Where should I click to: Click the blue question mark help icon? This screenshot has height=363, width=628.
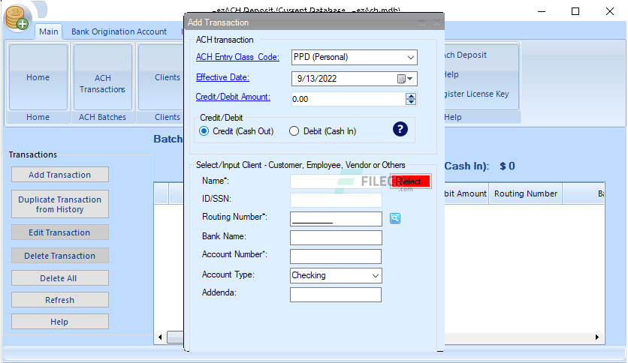pos(400,129)
